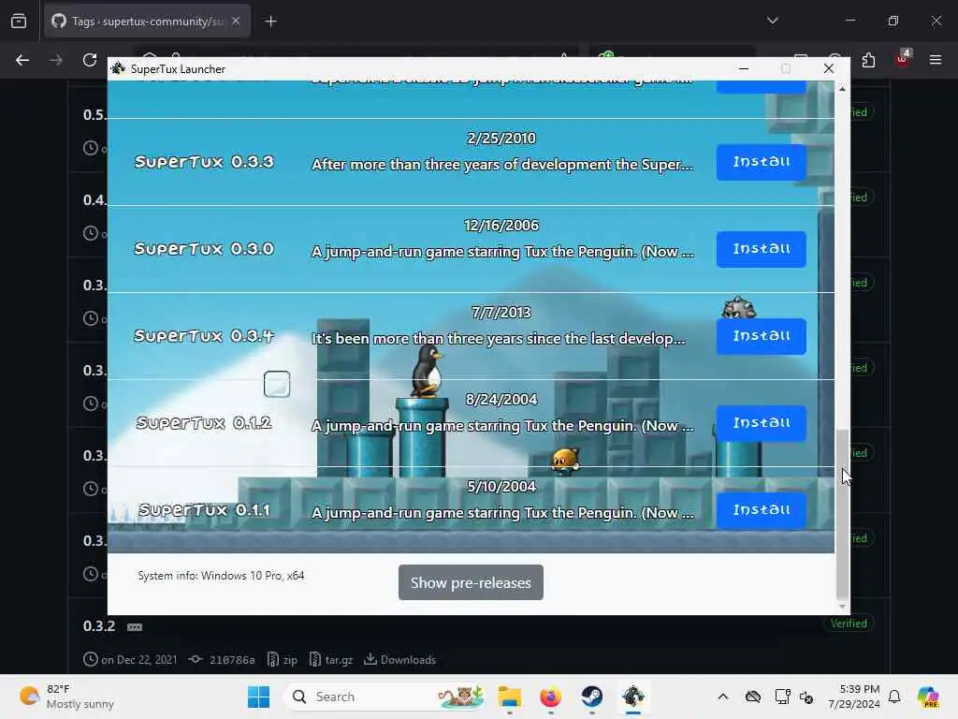
Task: Close the SuperTux Launcher window
Action: [x=829, y=69]
